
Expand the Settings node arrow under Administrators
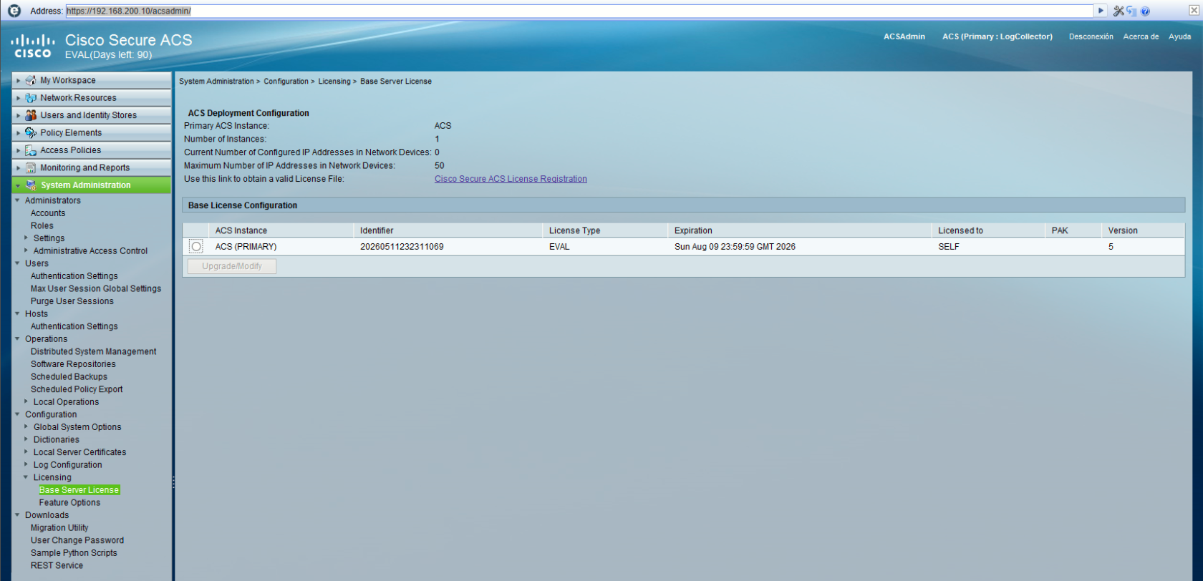click(x=26, y=238)
